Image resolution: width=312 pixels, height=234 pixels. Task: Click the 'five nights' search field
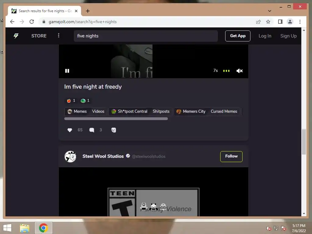point(146,36)
